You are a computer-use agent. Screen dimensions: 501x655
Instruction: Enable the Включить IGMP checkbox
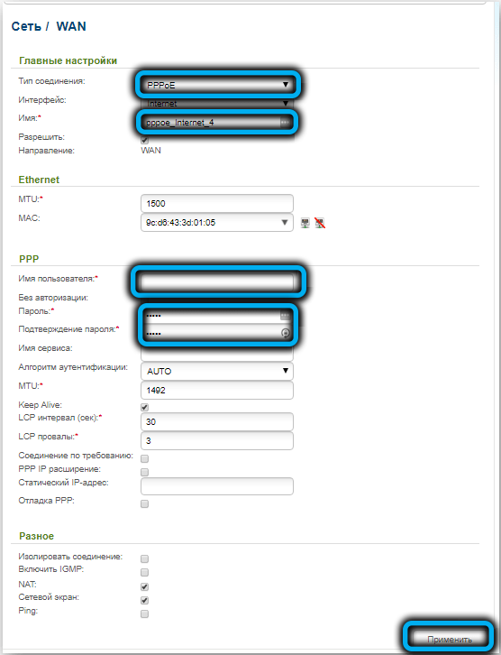tap(145, 572)
